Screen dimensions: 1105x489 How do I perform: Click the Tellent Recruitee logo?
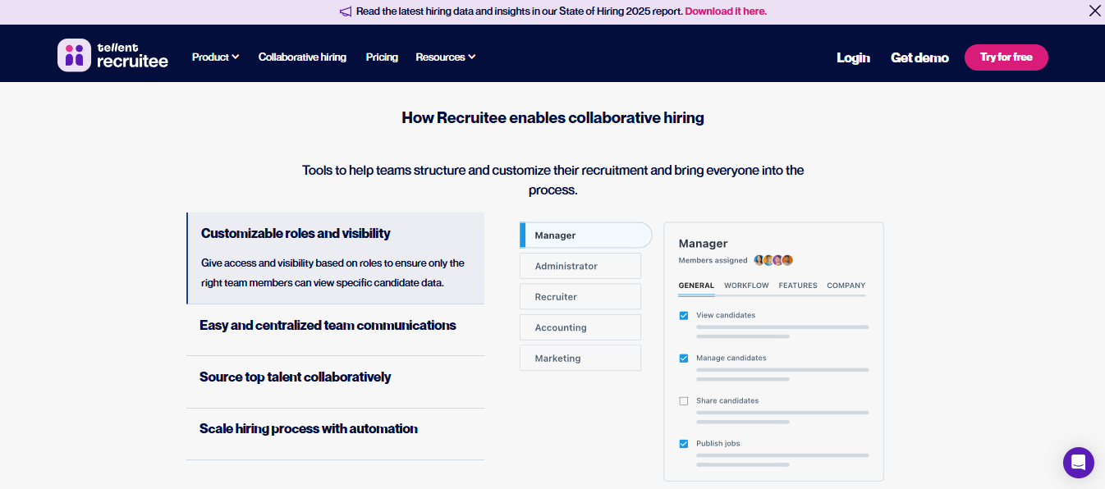coord(112,56)
